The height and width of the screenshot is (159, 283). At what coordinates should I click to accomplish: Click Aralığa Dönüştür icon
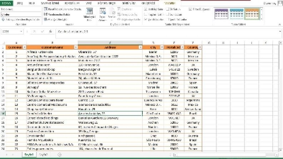click(46, 19)
